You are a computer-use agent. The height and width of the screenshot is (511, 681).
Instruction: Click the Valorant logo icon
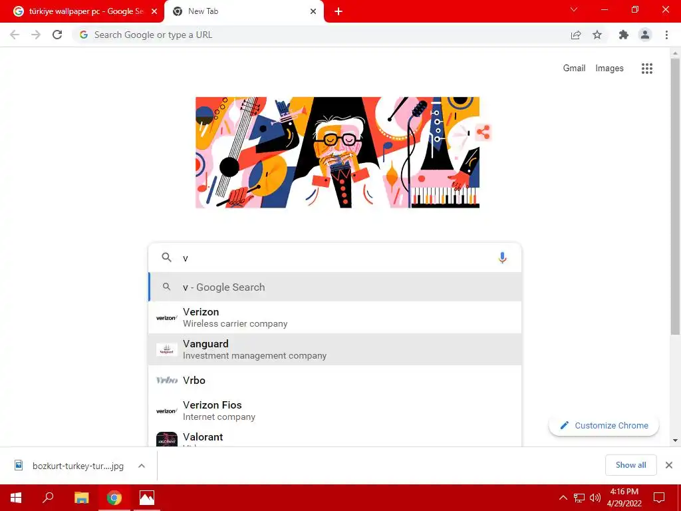tap(167, 439)
